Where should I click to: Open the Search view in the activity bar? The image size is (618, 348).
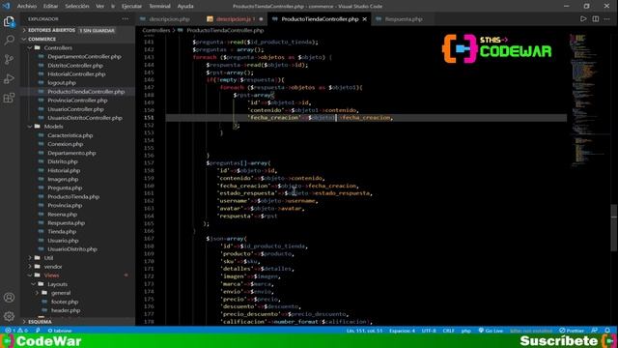coord(9,40)
